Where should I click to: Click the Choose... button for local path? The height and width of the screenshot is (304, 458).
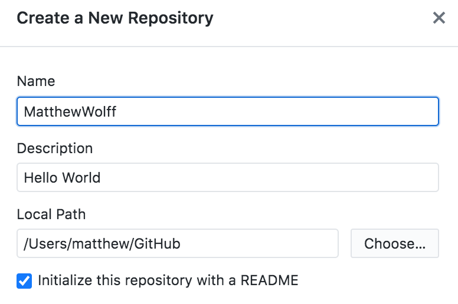[394, 243]
